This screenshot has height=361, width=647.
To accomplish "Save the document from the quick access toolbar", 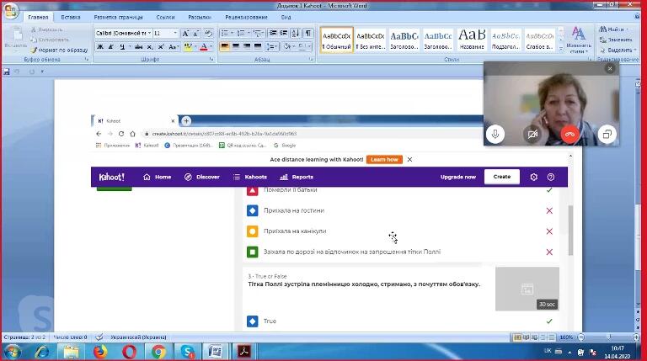I will tap(6, 72).
